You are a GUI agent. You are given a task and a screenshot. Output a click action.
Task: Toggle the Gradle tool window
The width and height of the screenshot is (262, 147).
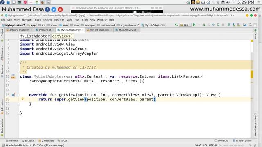[255, 34]
